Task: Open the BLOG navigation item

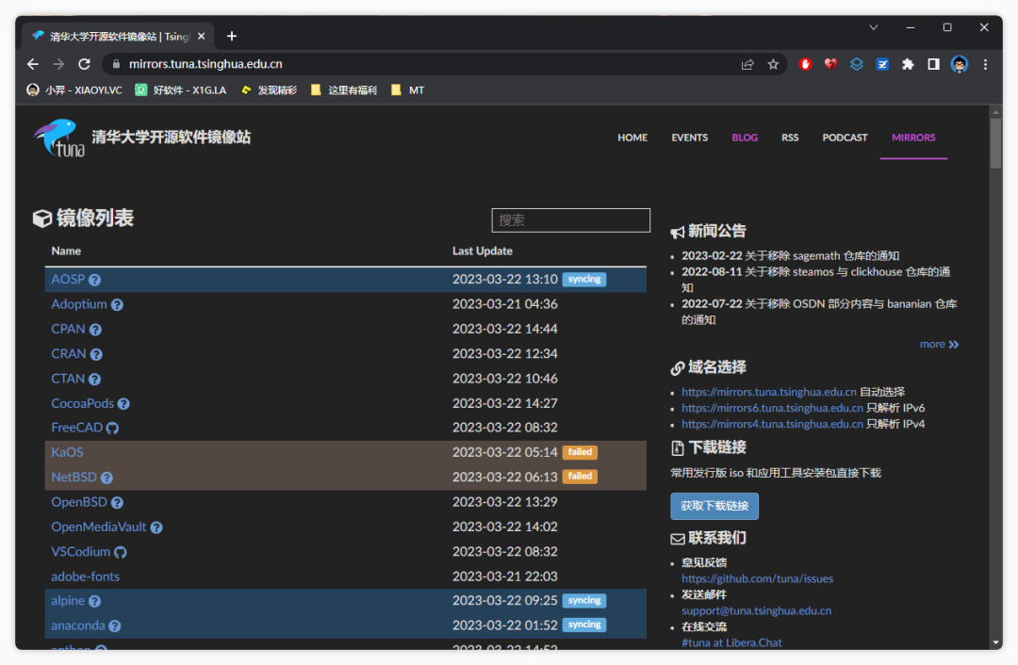Action: click(744, 138)
